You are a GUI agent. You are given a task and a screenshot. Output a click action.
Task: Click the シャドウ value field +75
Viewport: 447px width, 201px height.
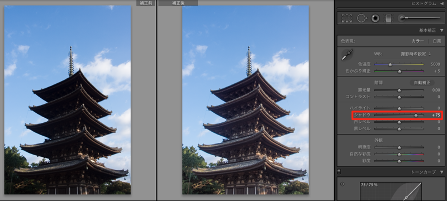(436, 115)
